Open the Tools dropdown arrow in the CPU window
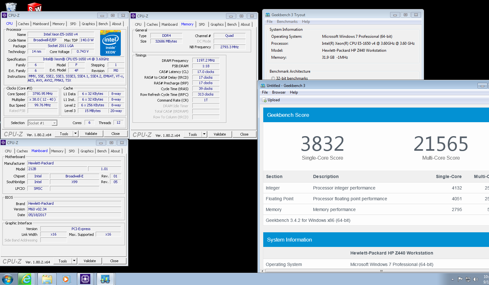Viewport: 489px width, 285px height. tap(75, 134)
